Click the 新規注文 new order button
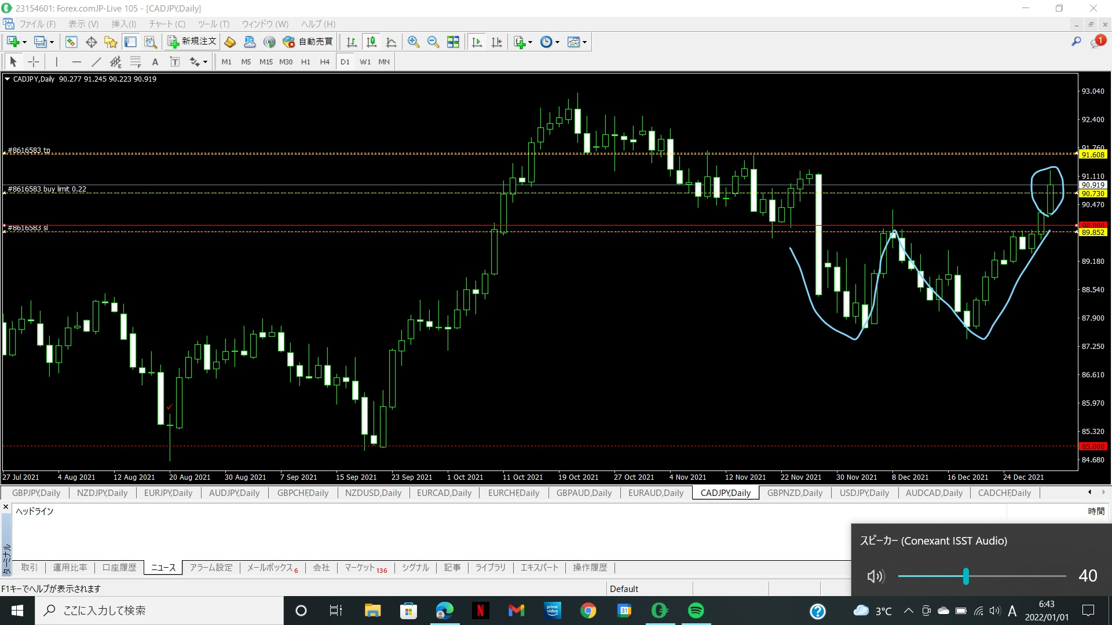The image size is (1112, 625). 192,42
